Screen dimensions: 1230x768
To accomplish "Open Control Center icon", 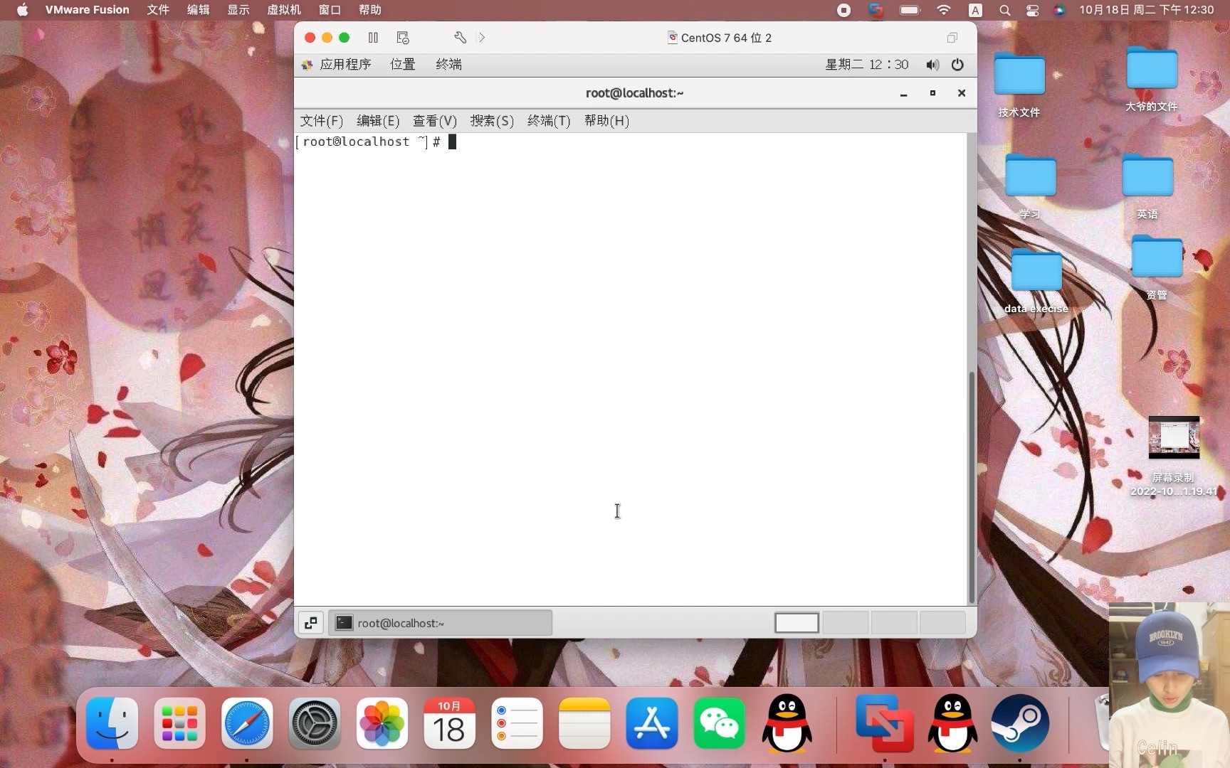I will 1032,10.
